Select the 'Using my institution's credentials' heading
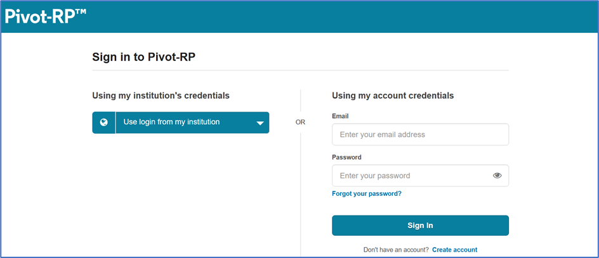The width and height of the screenshot is (599, 258). 161,96
